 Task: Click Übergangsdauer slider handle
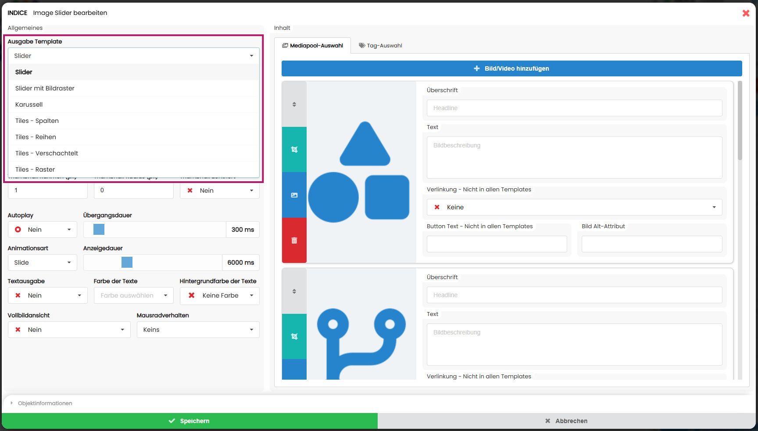pyautogui.click(x=99, y=230)
